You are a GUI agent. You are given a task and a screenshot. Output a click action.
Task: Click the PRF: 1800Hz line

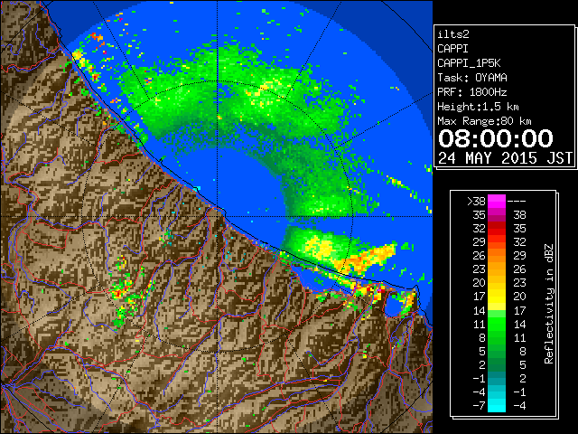click(x=472, y=92)
